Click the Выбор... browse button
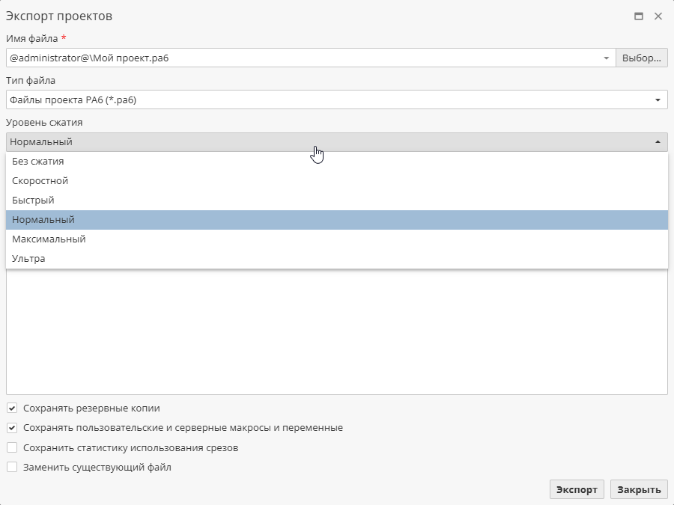The image size is (674, 505). 641,58
